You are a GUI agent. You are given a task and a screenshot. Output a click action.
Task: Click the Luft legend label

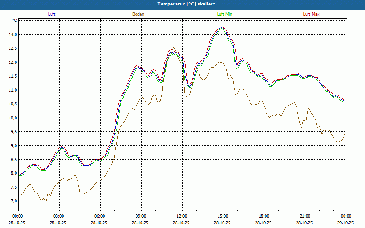52,14
